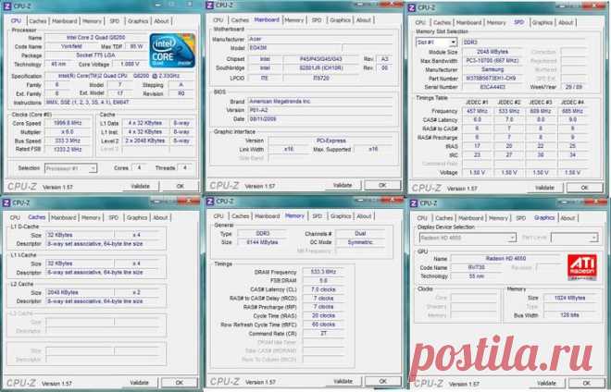611x392 pixels.
Task: Click OK in the Memory window
Action: point(383,381)
